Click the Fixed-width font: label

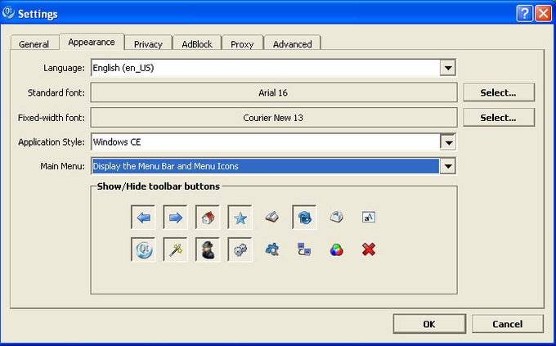[52, 118]
